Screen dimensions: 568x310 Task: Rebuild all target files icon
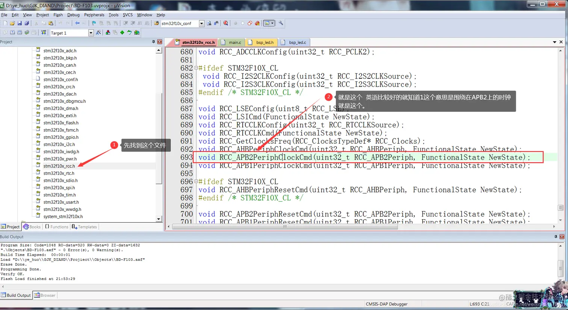[20, 33]
